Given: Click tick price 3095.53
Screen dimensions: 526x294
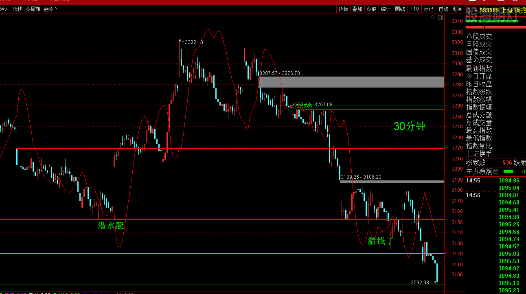Looking at the screenshot, I should (x=509, y=261).
